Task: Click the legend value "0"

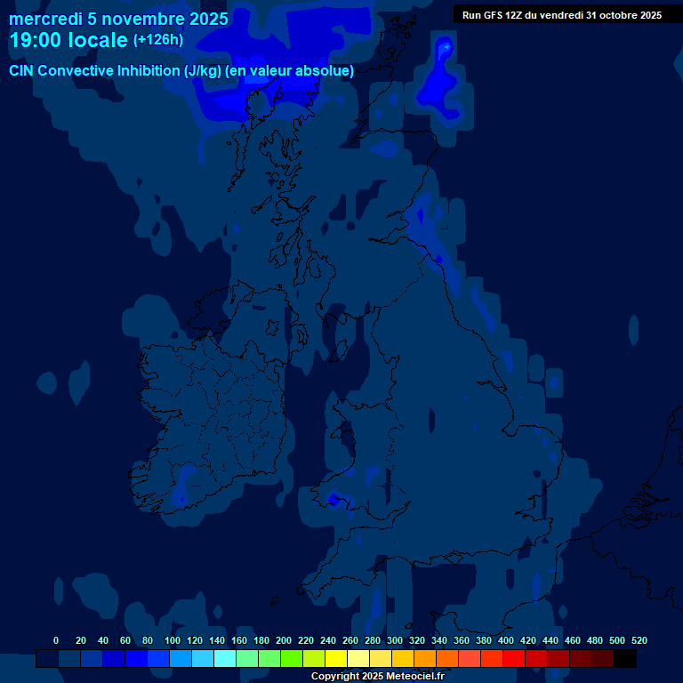Action: [56, 640]
